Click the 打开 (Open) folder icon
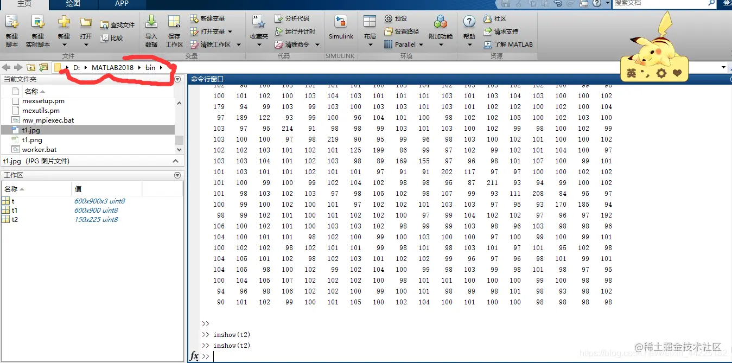The image size is (732, 363). point(86,22)
